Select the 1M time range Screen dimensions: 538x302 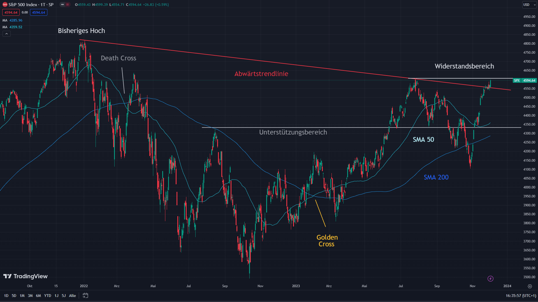(22, 296)
